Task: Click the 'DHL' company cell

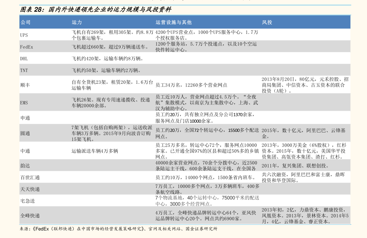Action: tap(24, 59)
